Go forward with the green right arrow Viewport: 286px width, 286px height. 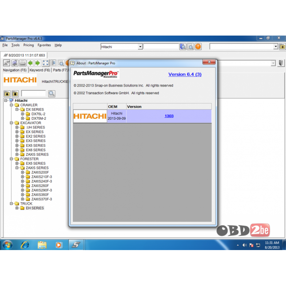37,63
